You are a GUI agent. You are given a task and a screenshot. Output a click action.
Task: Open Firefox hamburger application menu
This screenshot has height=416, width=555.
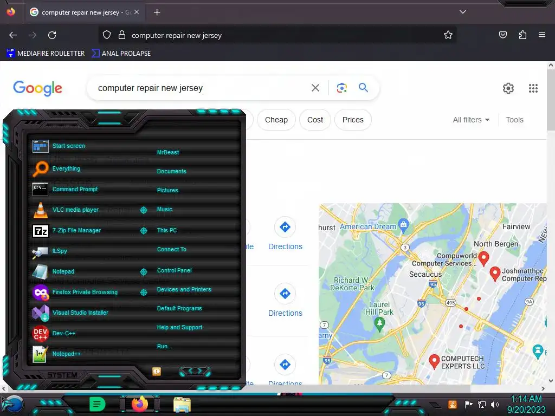pyautogui.click(x=541, y=35)
